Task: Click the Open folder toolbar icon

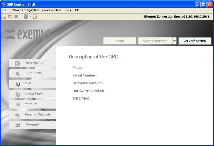Action: click(10, 17)
